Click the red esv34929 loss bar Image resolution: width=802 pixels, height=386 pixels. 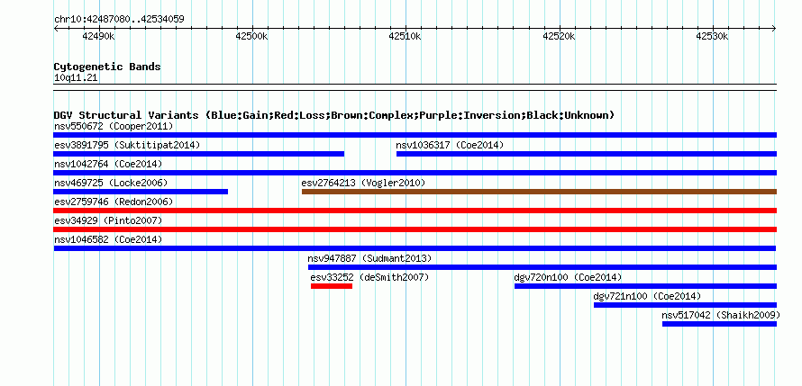coord(415,229)
